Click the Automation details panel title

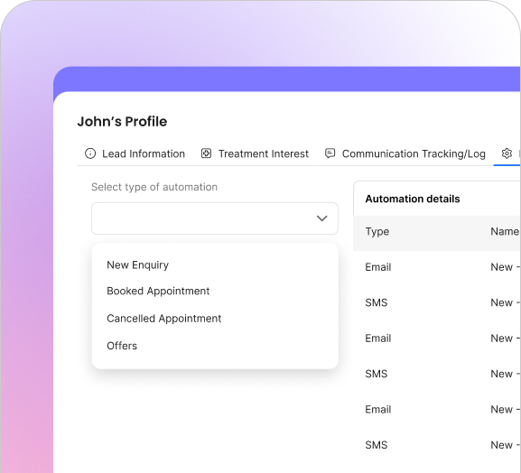pos(413,199)
